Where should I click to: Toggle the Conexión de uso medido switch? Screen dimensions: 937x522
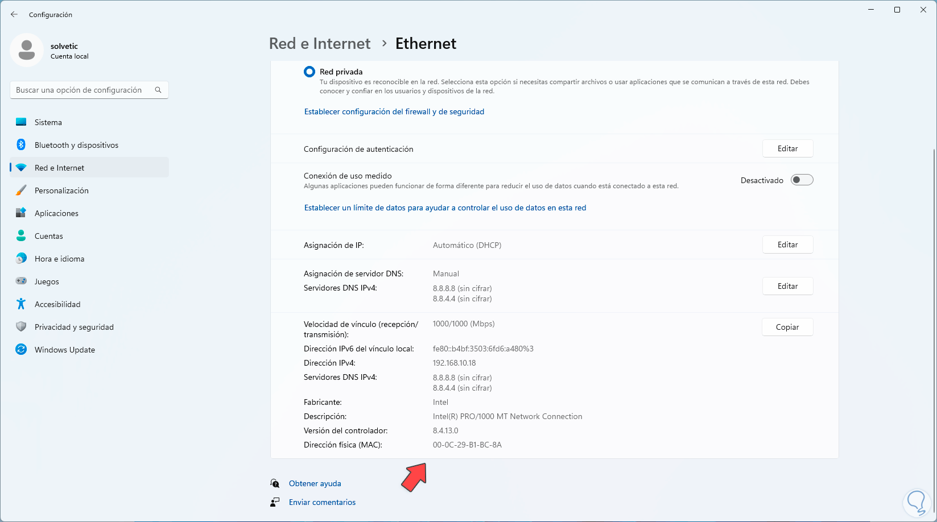click(x=802, y=180)
